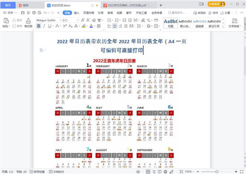Click the Copy button
Image resolution: width=246 pixels, height=174 pixels.
point(17,26)
